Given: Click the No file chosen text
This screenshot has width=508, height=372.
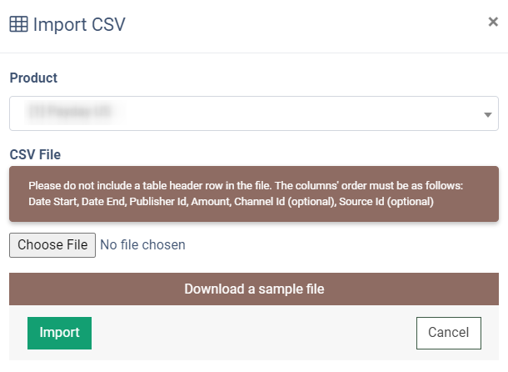Looking at the screenshot, I should click(x=142, y=245).
